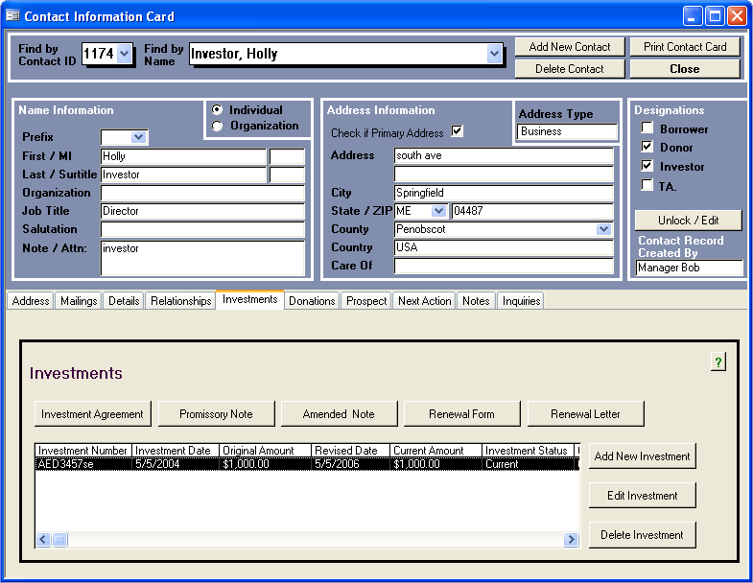Uncheck the Donor designation checkbox

coord(647,148)
